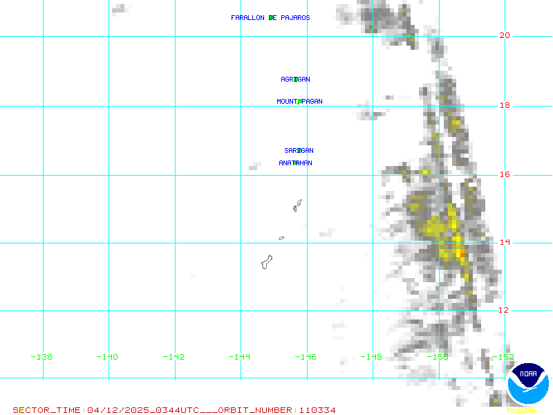Click the SARIGAN label

299,151
